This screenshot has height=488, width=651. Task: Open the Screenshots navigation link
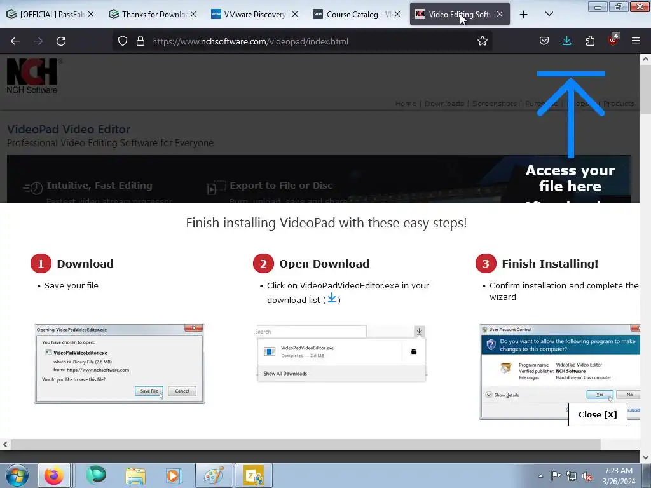tap(495, 104)
